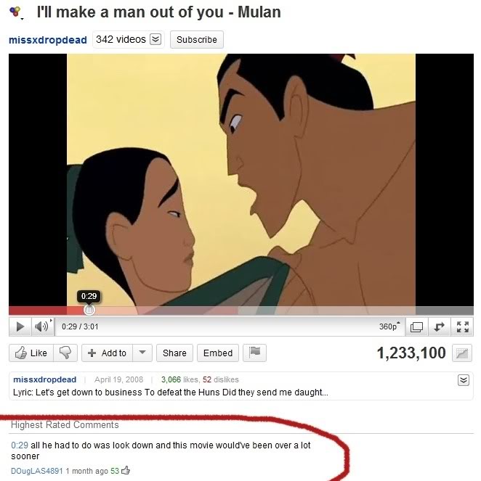Toggle the expand player size icon
481x481 pixels.
click(x=440, y=326)
